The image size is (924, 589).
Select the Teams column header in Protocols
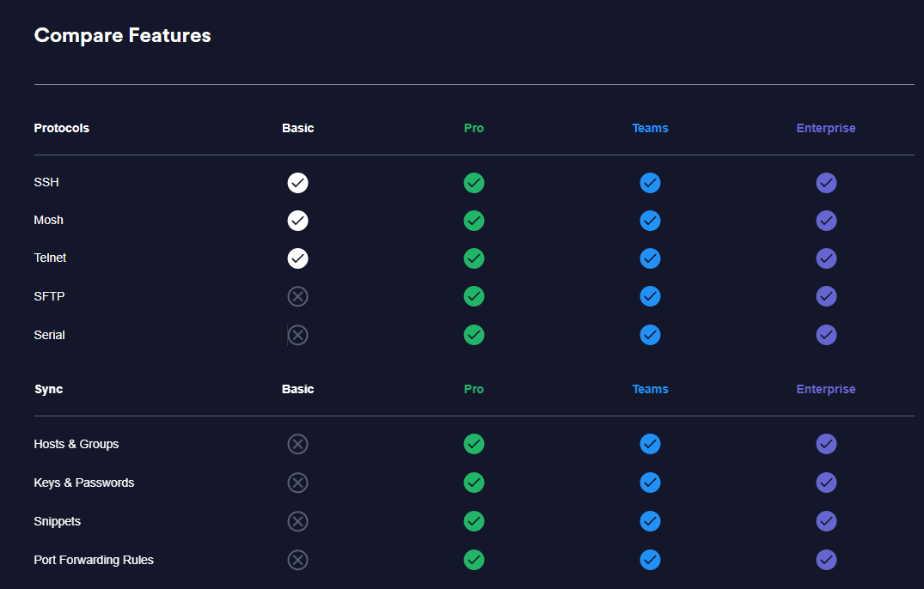[650, 128]
